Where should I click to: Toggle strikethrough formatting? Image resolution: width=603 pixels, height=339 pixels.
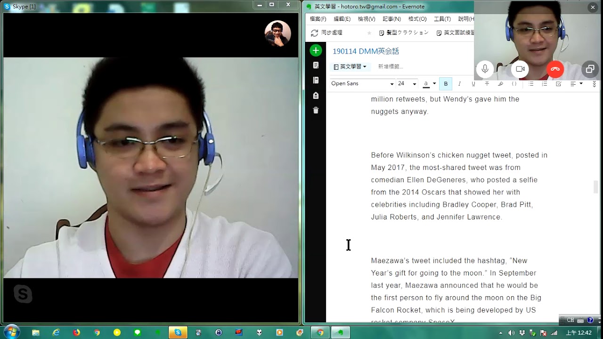[487, 84]
